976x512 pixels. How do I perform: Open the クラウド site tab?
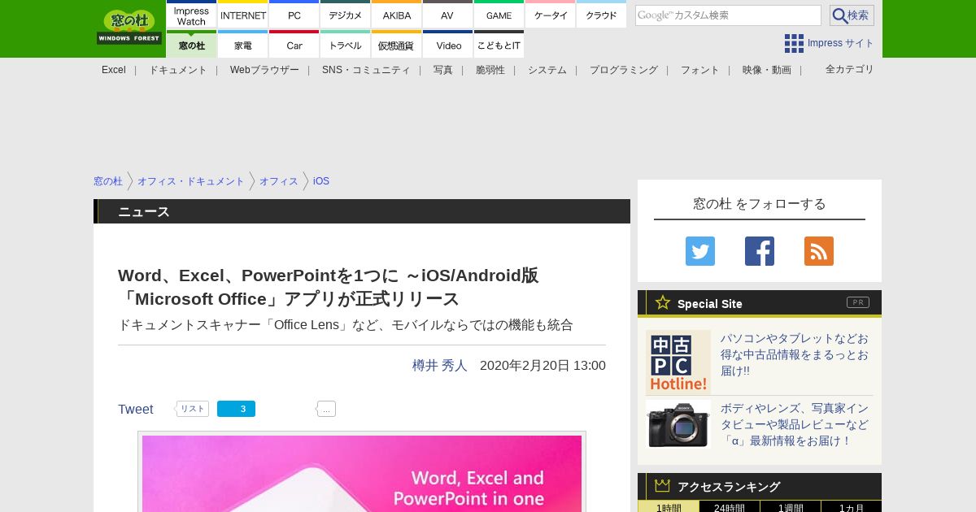[602, 15]
